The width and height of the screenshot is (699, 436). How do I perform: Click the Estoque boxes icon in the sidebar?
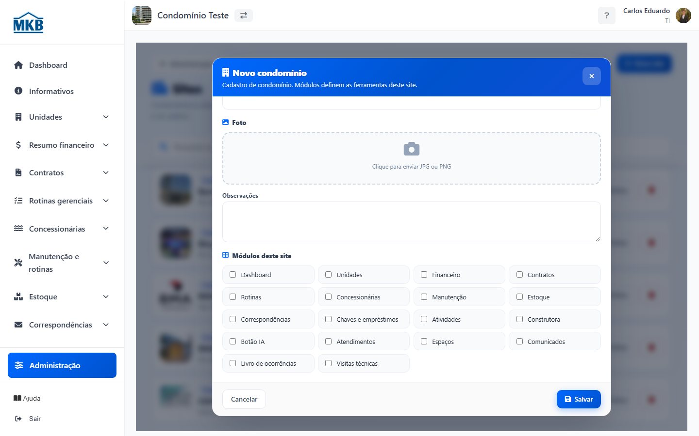click(18, 296)
